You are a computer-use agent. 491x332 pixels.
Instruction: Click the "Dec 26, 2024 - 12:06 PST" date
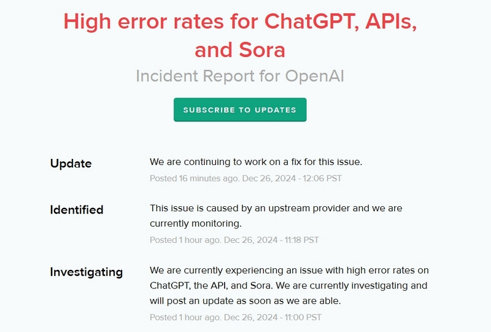pyautogui.click(x=283, y=179)
